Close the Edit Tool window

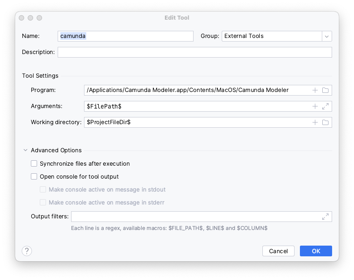(x=21, y=18)
